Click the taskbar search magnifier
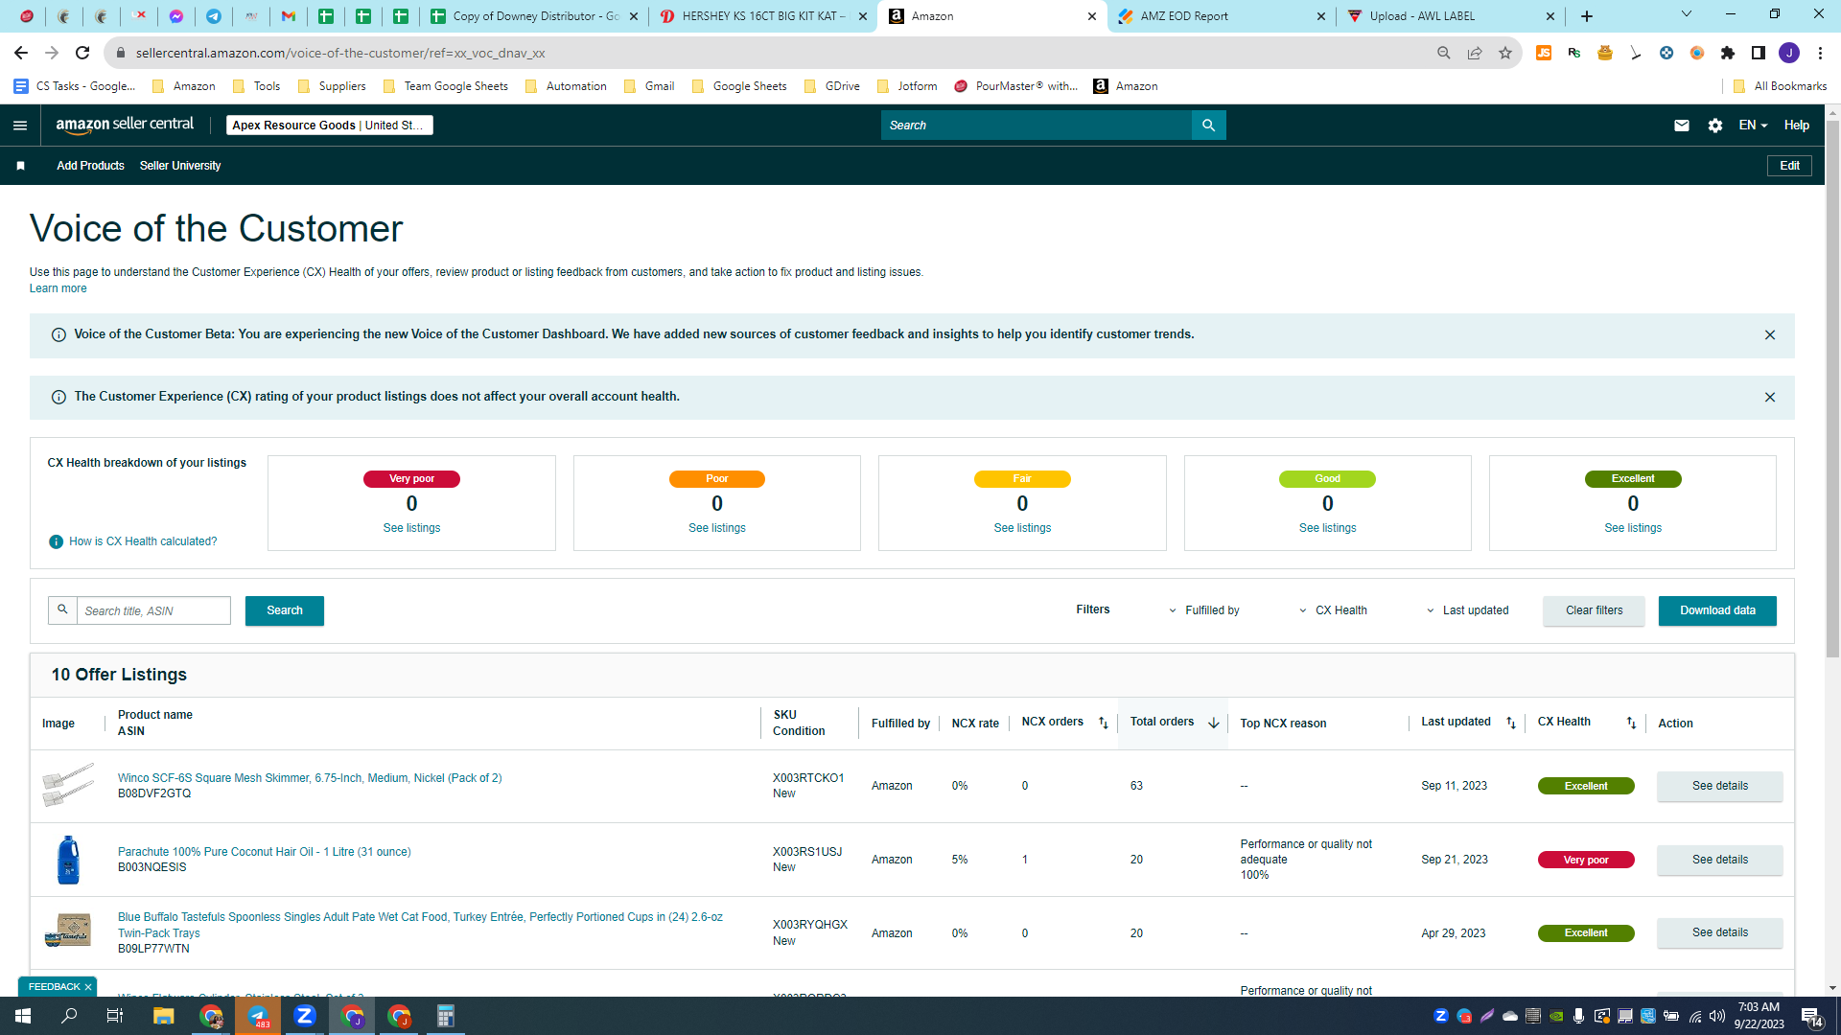 point(69,1016)
